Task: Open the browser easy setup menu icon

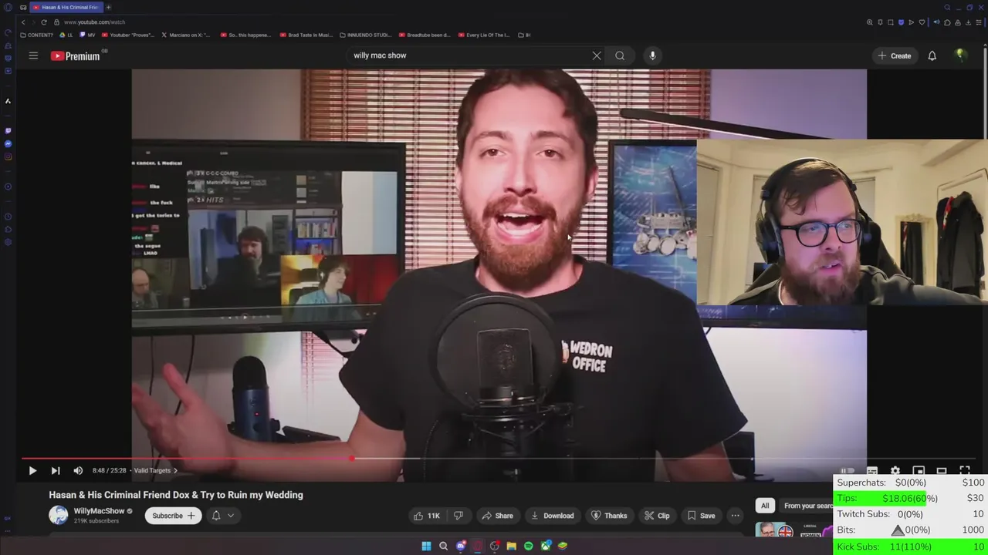Action: [980, 22]
